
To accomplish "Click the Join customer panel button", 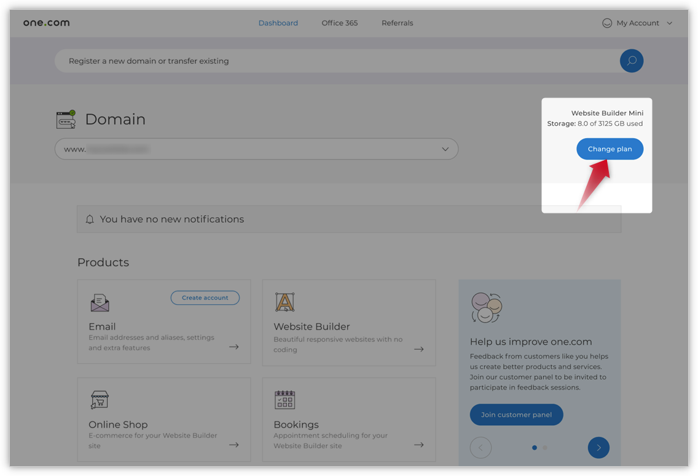I will point(516,415).
